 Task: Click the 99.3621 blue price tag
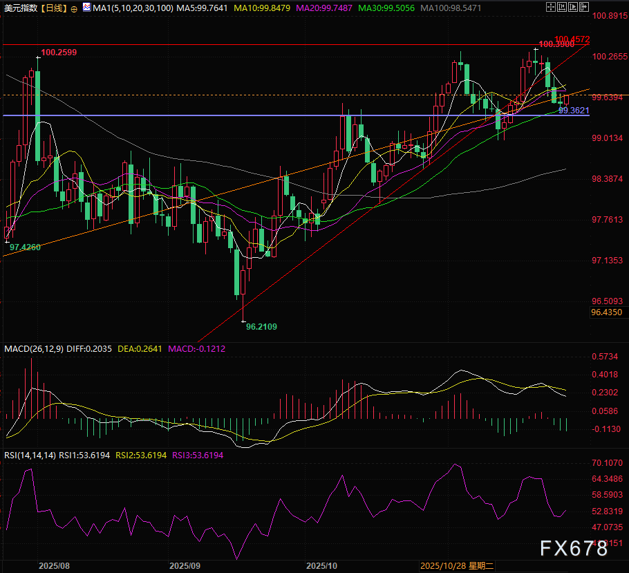click(574, 111)
